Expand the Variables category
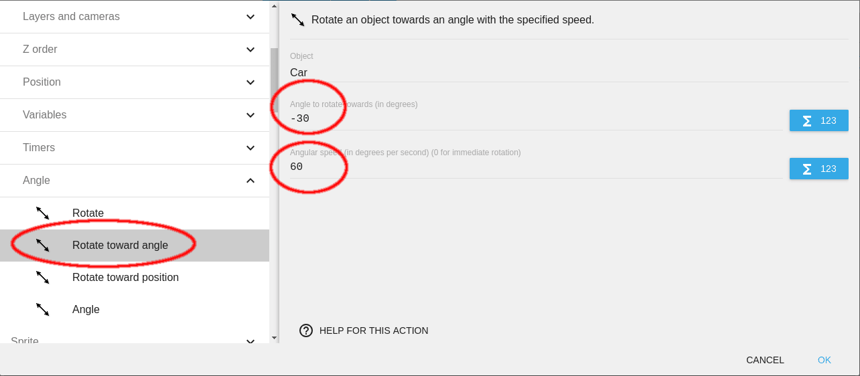The height and width of the screenshot is (376, 860). pyautogui.click(x=250, y=115)
